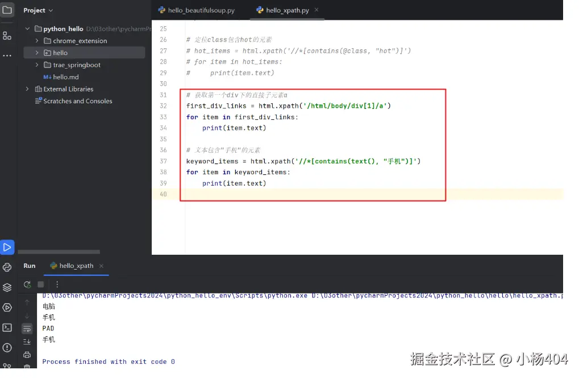Click 'Process finished with exit code 0'
Screen dimensions: 579x378
pyautogui.click(x=109, y=362)
